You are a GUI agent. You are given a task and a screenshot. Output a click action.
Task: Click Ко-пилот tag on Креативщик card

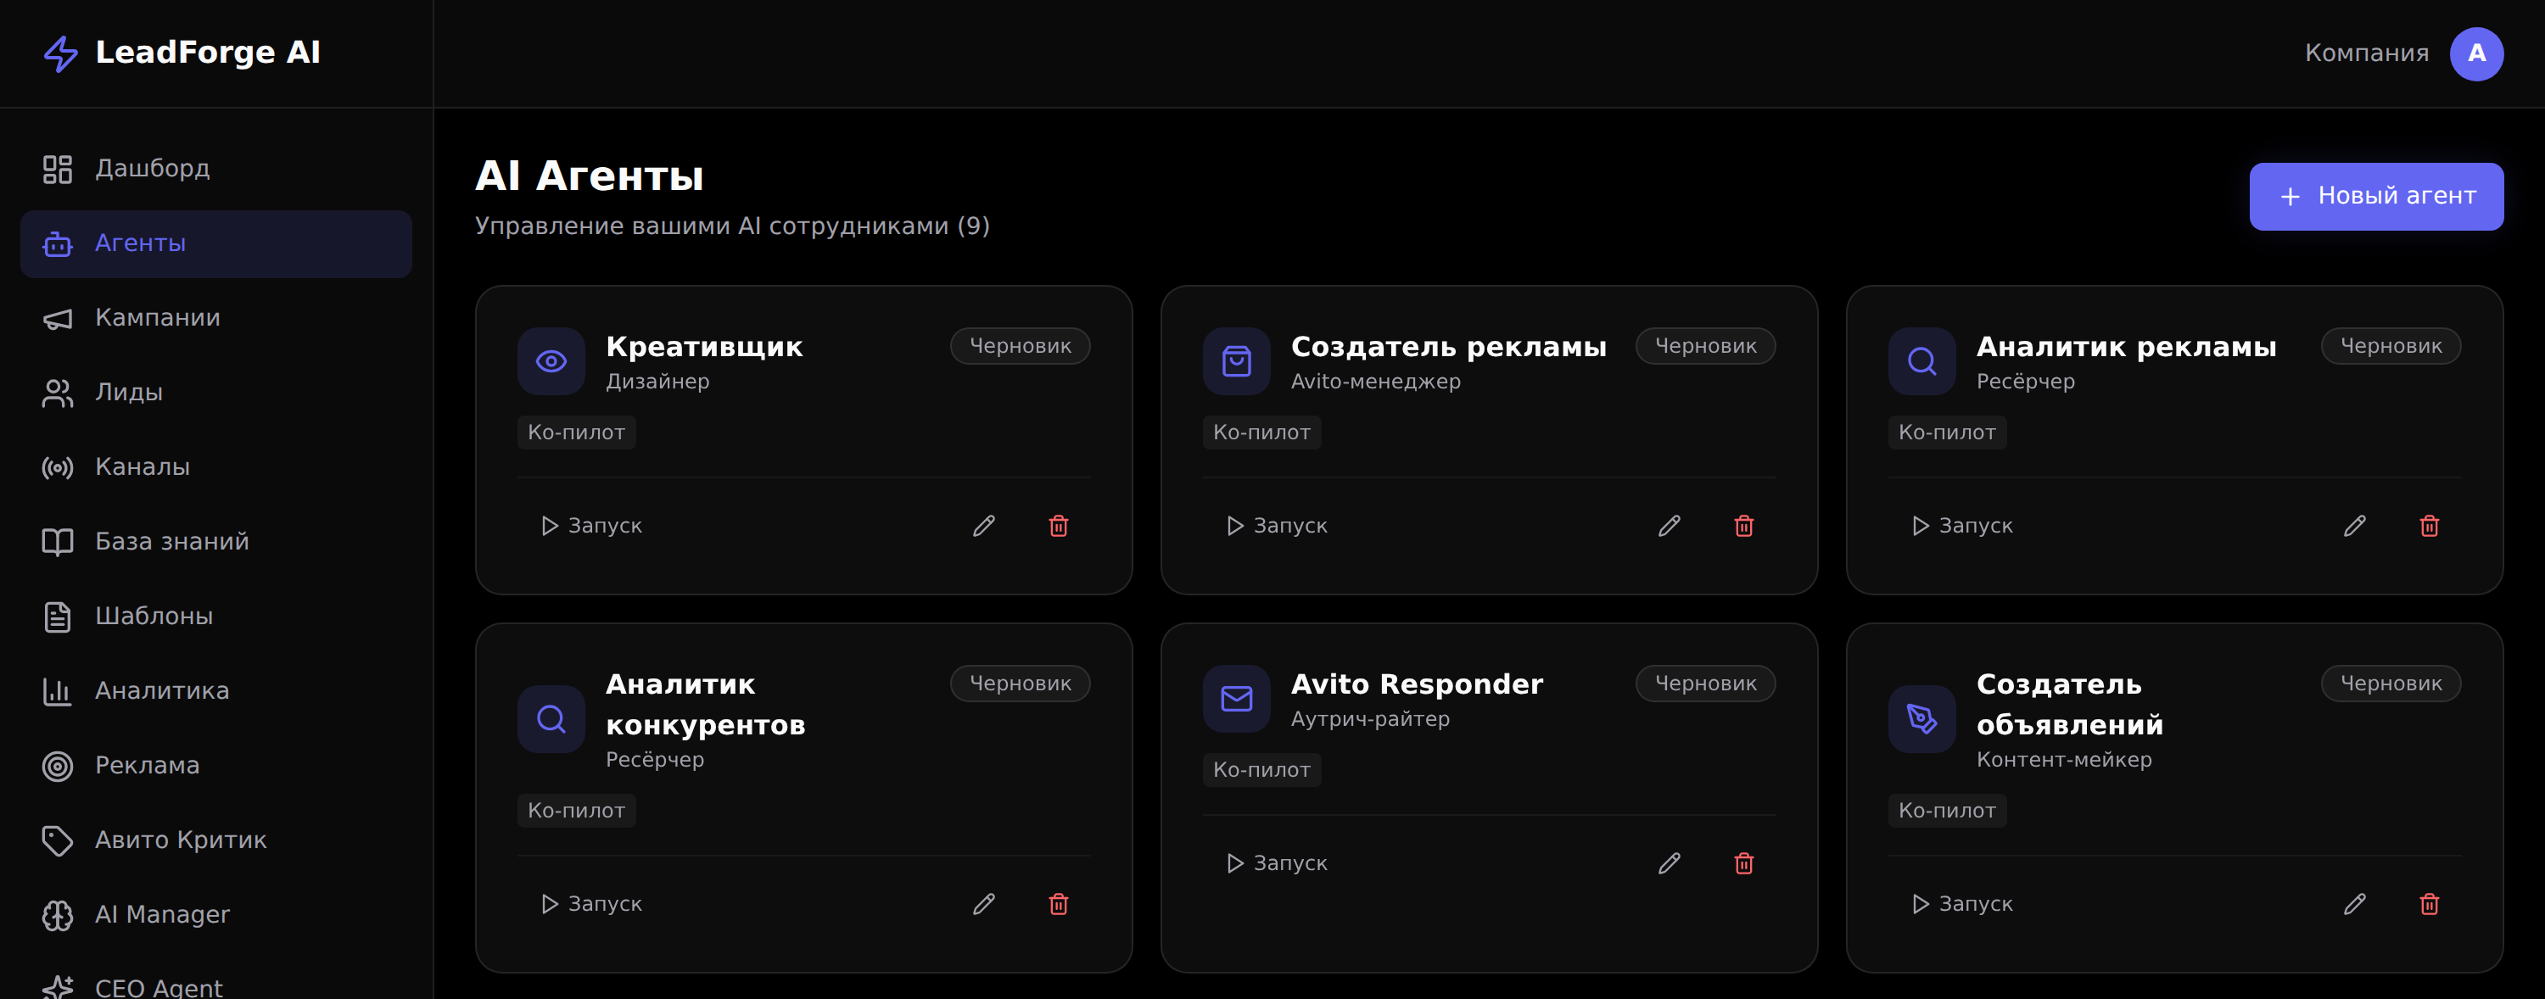576,433
